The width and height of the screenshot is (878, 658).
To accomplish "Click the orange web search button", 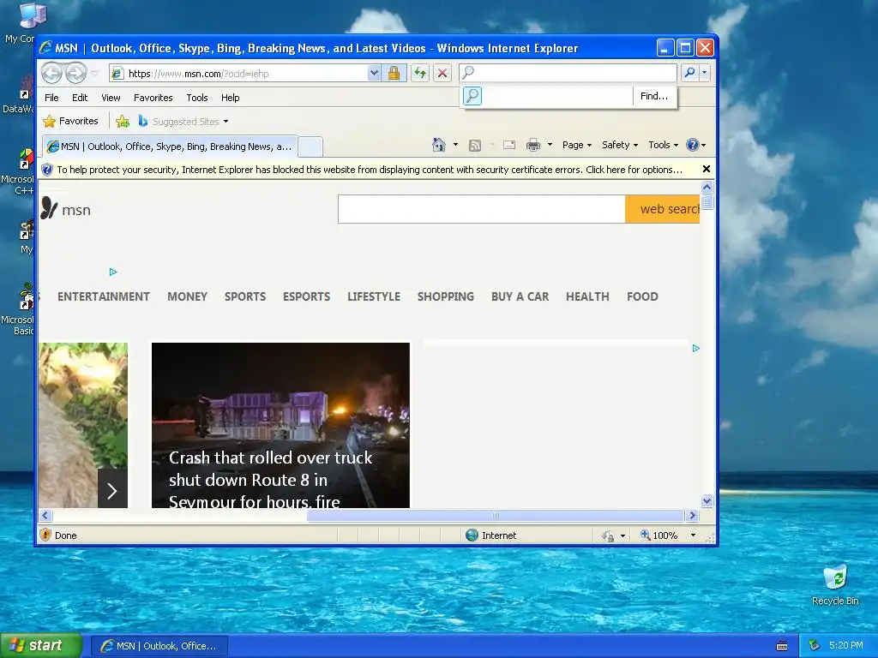I will point(663,209).
